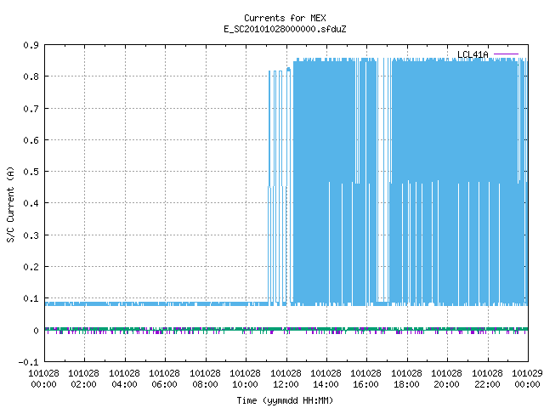Viewport: 544px width, 408px height.
Task: Select the 10:00 x-axis time label
Action: coord(245,384)
